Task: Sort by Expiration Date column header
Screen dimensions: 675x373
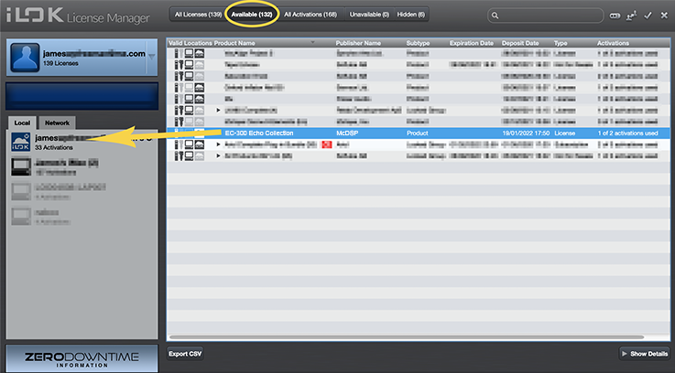Action: [x=472, y=43]
